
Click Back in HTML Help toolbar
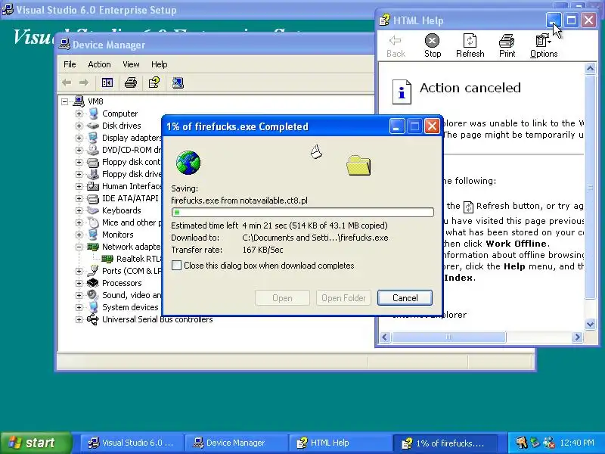(396, 45)
